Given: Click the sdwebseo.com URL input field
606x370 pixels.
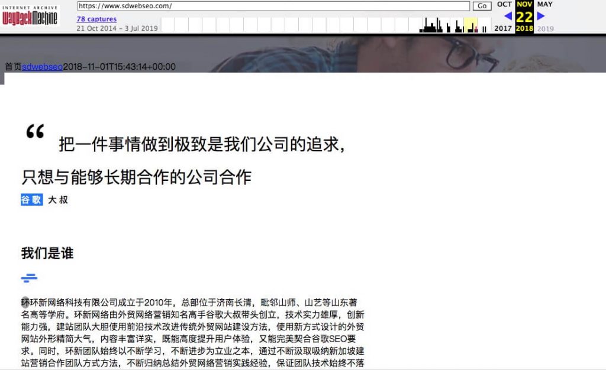Looking at the screenshot, I should coord(273,6).
